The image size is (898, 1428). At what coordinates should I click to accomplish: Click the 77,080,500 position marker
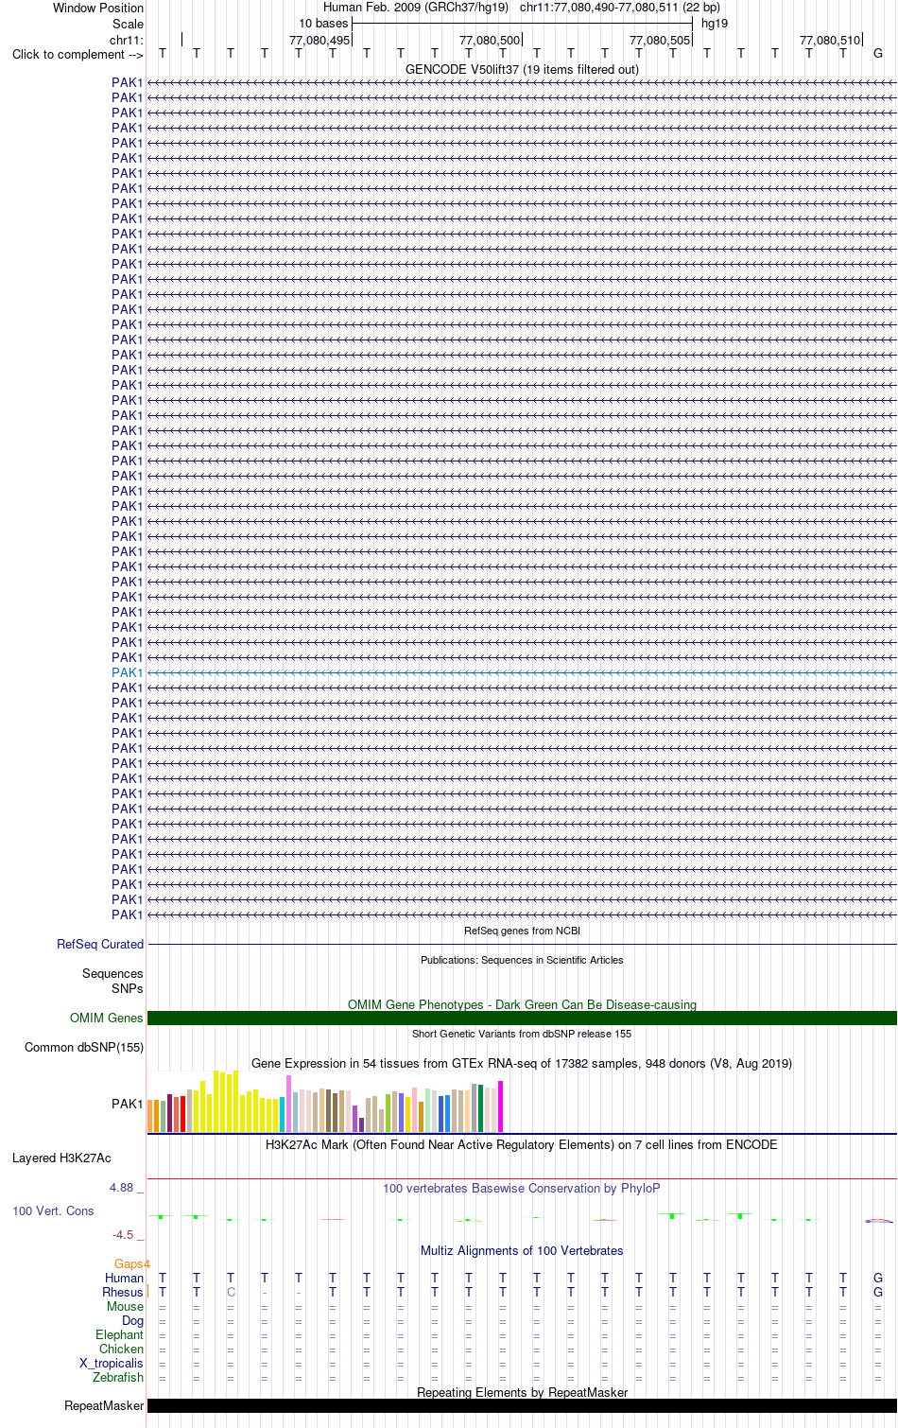490,40
